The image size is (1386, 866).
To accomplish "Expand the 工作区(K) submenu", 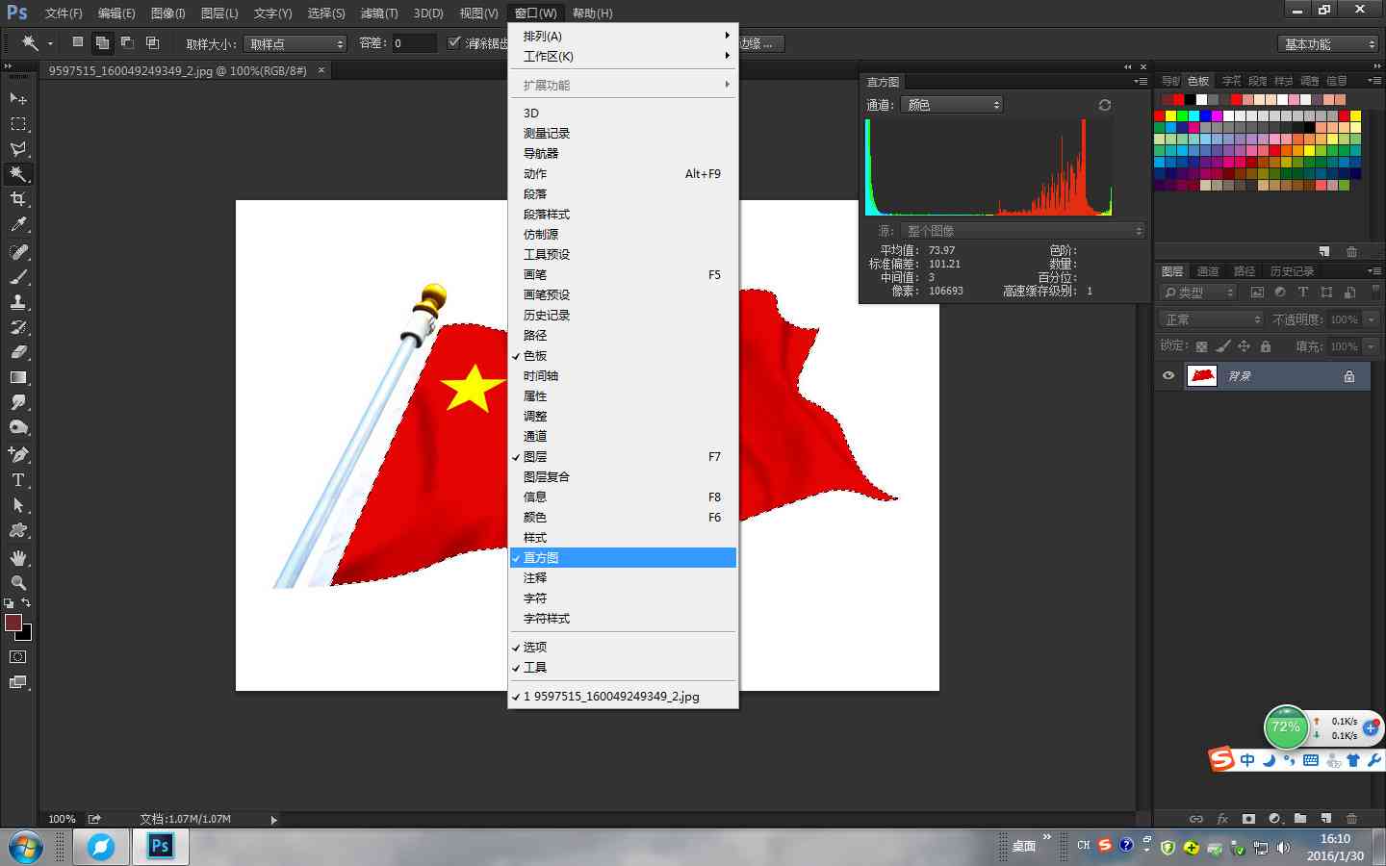I will click(x=623, y=57).
